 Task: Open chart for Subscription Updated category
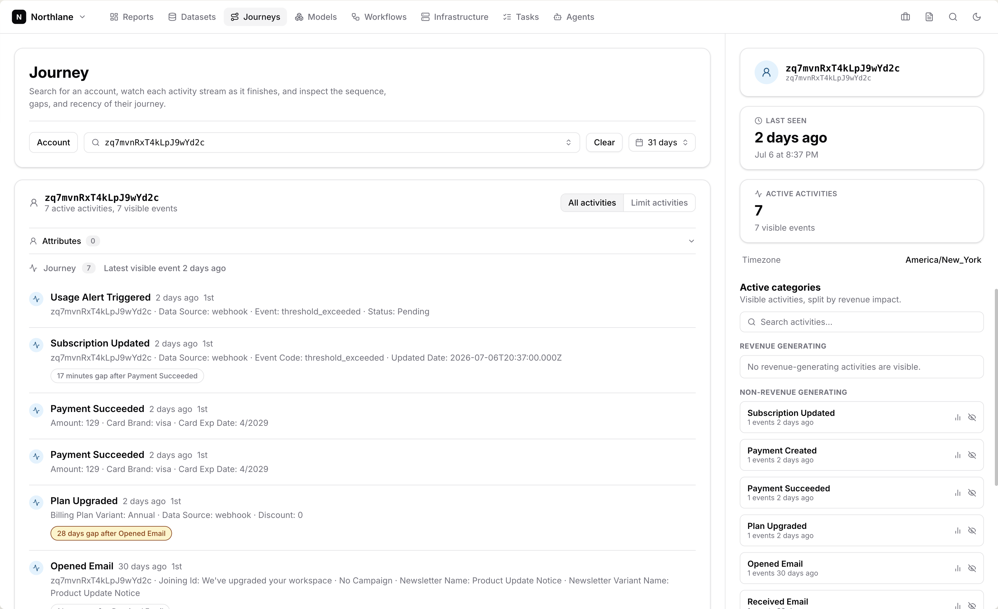[958, 417]
